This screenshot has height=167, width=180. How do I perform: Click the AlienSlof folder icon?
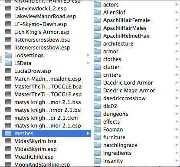coord(97,12)
